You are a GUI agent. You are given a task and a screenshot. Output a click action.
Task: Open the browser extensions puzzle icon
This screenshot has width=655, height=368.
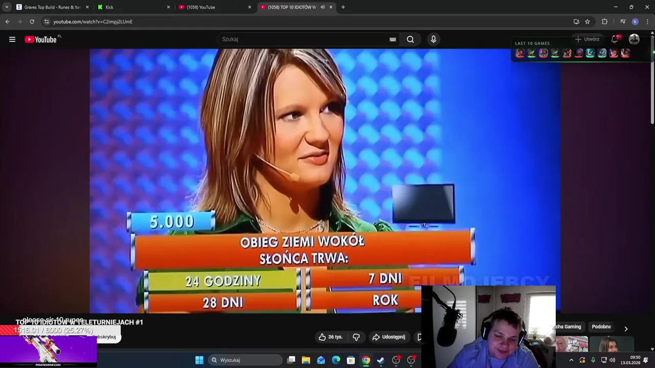[605, 21]
